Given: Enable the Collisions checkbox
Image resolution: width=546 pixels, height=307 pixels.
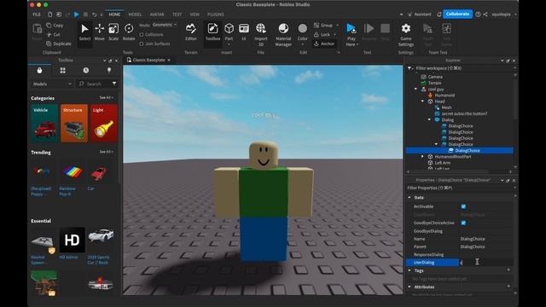Looking at the screenshot, I should (x=142, y=34).
